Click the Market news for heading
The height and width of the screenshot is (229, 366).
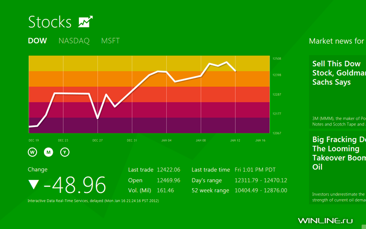tap(336, 41)
